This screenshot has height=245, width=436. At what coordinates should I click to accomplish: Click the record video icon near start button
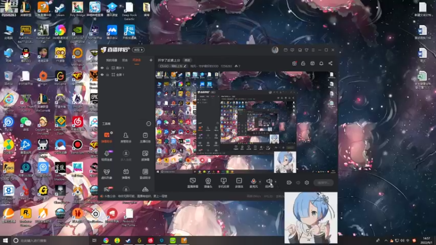tap(289, 182)
